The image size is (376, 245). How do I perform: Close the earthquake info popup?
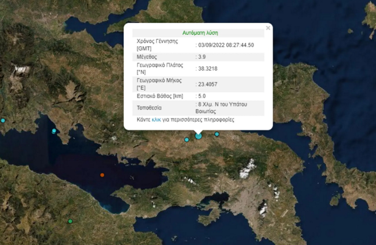(268, 28)
